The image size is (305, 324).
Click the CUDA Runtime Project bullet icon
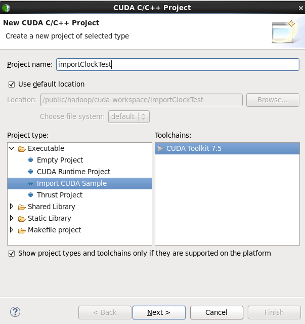coord(31,172)
